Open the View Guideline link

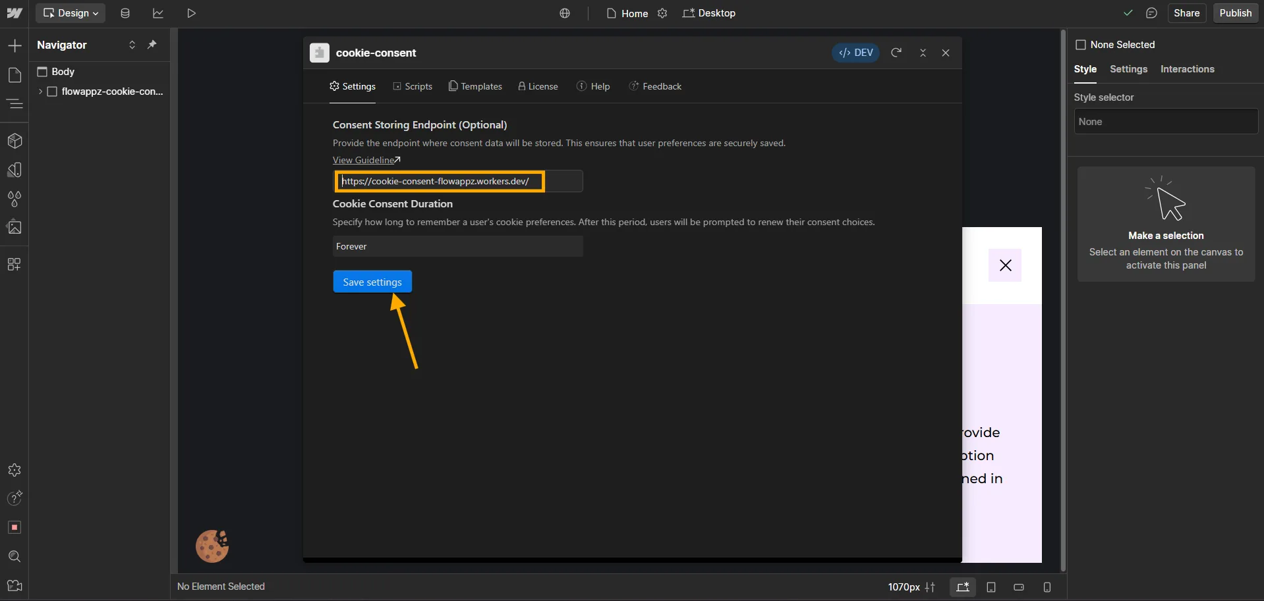(366, 160)
